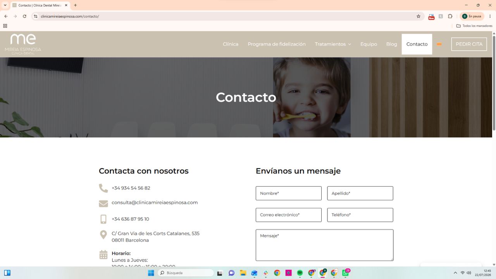This screenshot has height=279, width=496.
Task: Open Programa de fidelización page
Action: pyautogui.click(x=277, y=44)
